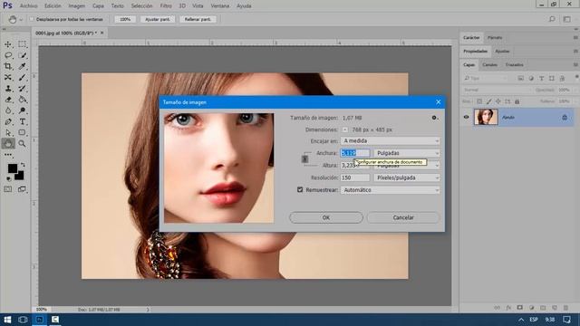Select the Rectangle shape tool

coord(22,133)
